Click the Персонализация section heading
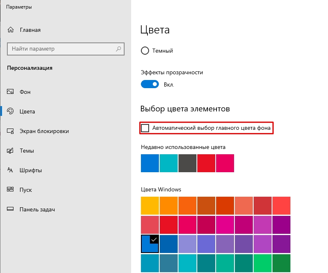The width and height of the screenshot is (328, 273). [30, 68]
